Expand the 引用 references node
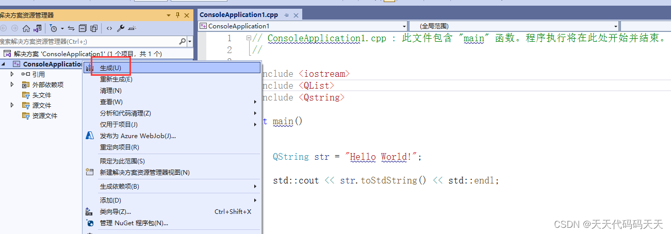Screen dimensions: 671x234 point(12,74)
